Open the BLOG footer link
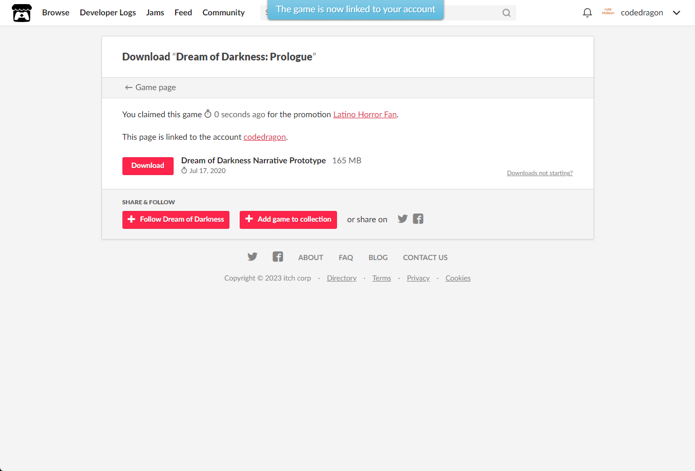Viewport: 695px width, 471px height. 378,258
